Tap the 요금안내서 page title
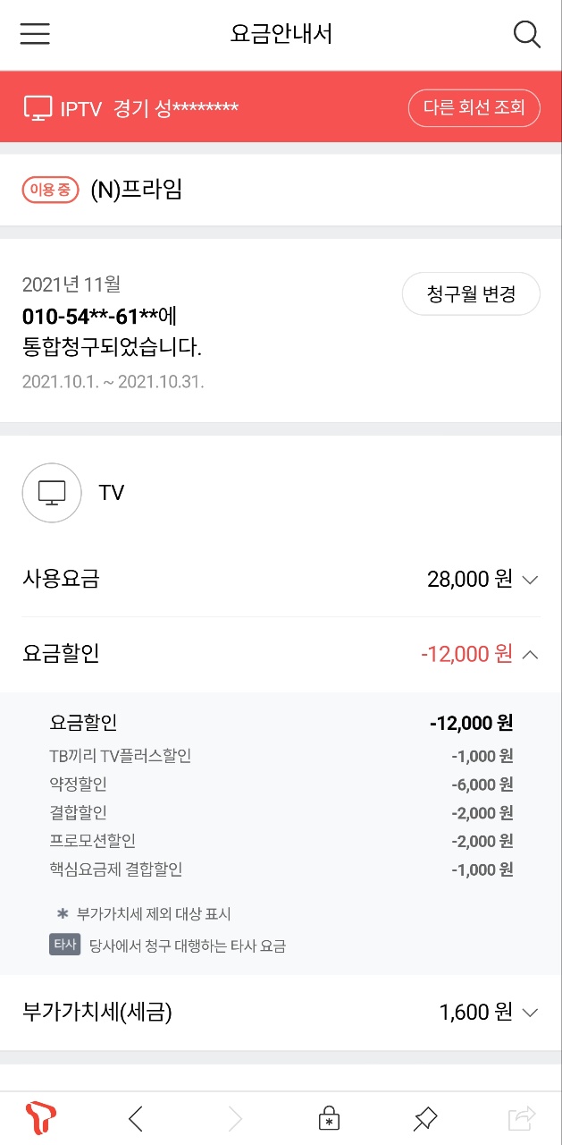 pyautogui.click(x=281, y=34)
